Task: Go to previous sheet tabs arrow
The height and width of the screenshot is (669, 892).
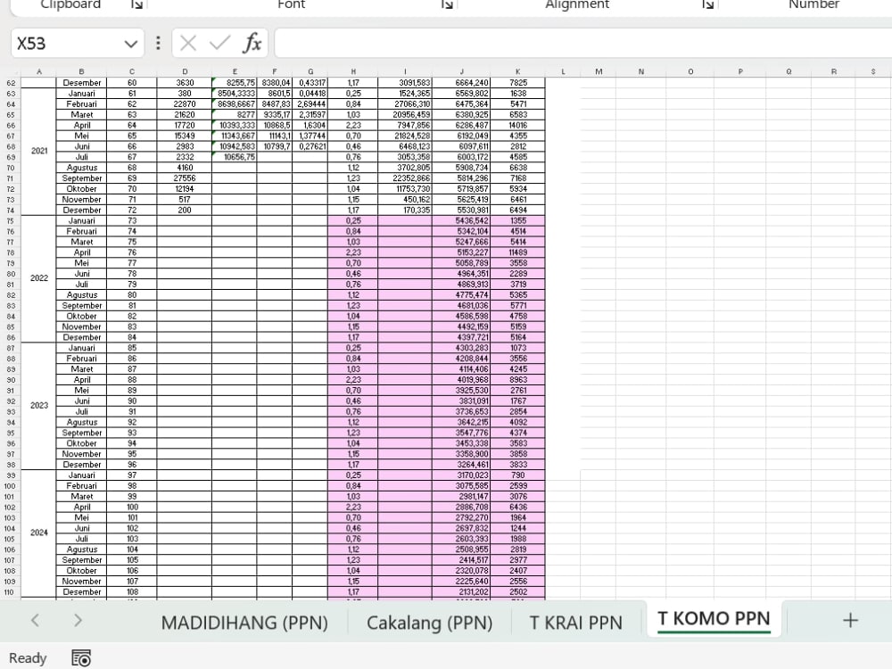Action: [x=36, y=621]
